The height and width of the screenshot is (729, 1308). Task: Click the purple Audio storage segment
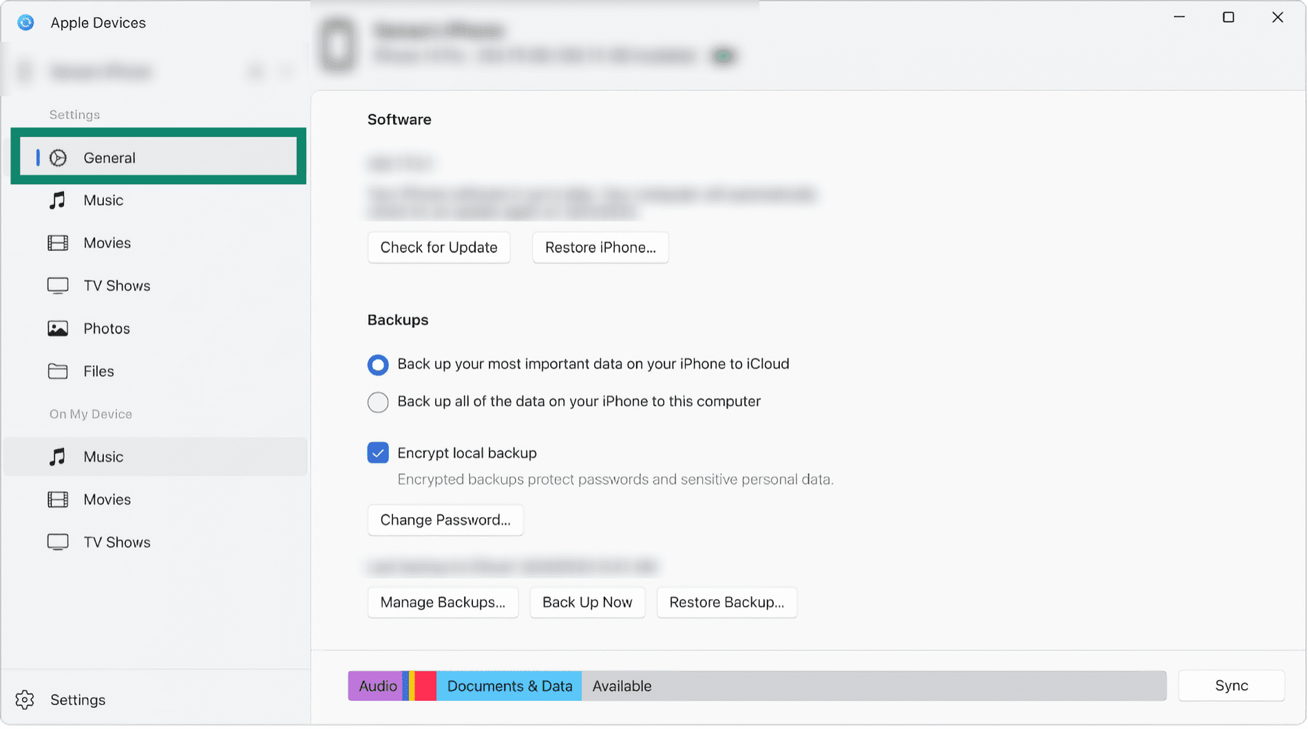point(376,687)
